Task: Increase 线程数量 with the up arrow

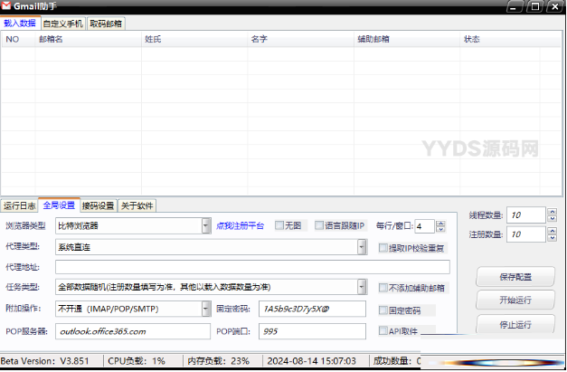Action: point(552,212)
